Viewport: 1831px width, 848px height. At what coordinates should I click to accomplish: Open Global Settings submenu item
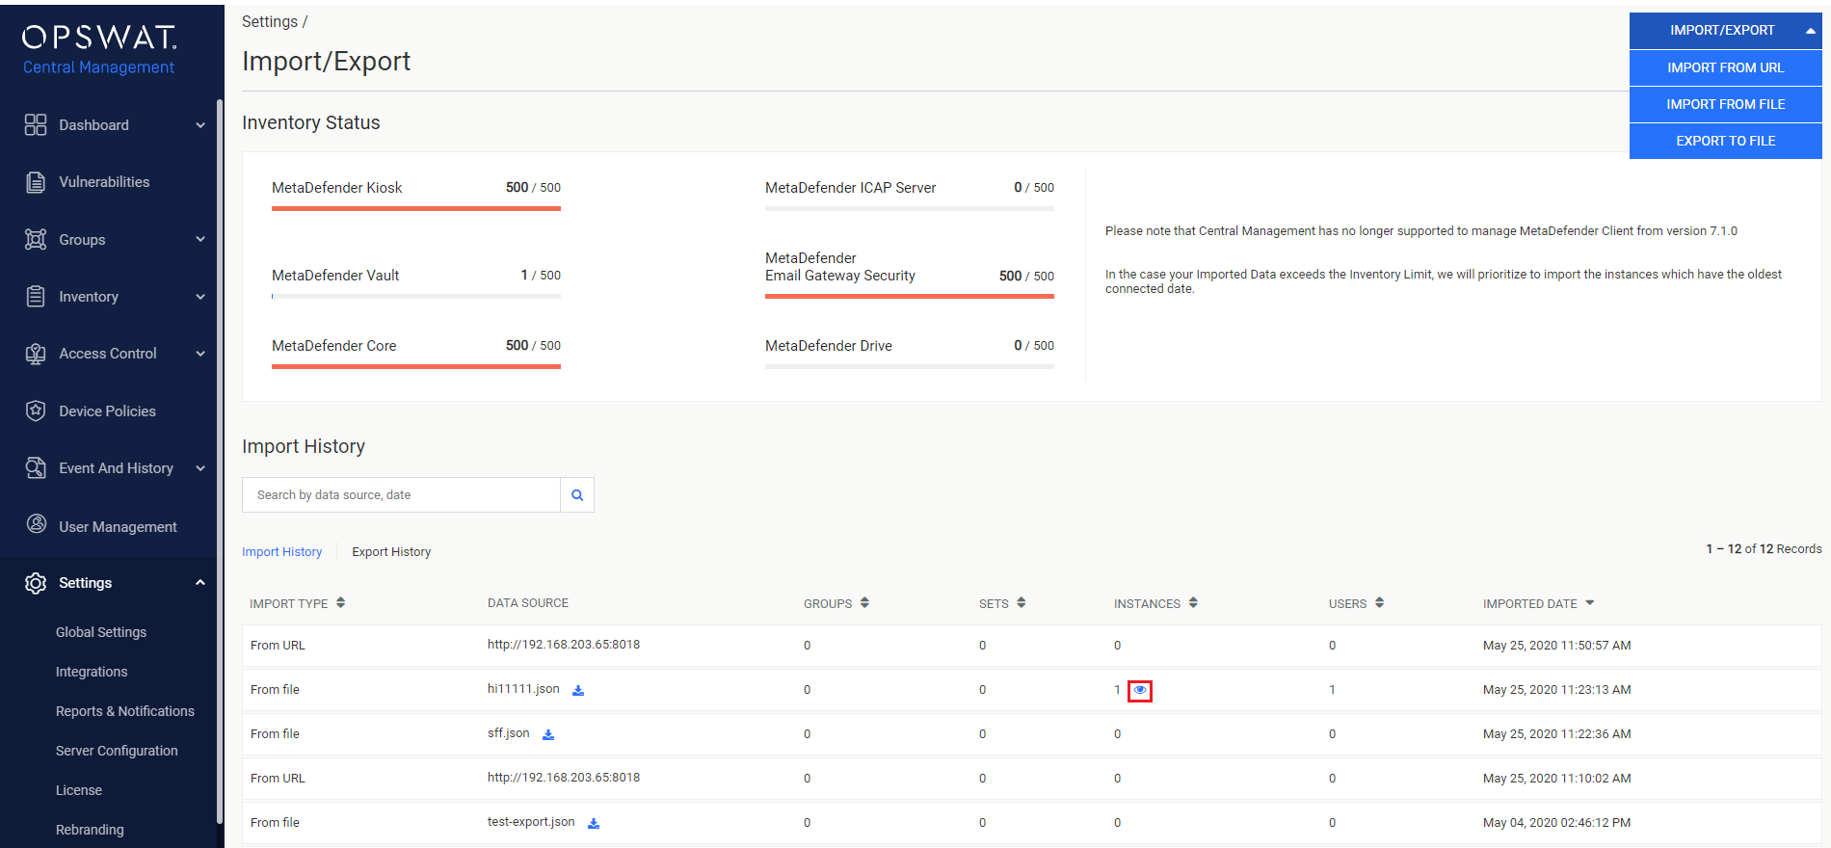[x=101, y=632]
